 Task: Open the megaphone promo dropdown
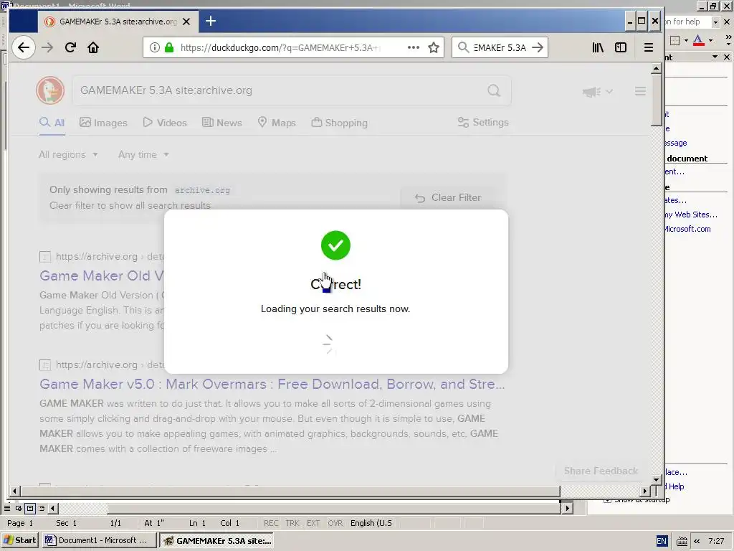[x=597, y=91]
